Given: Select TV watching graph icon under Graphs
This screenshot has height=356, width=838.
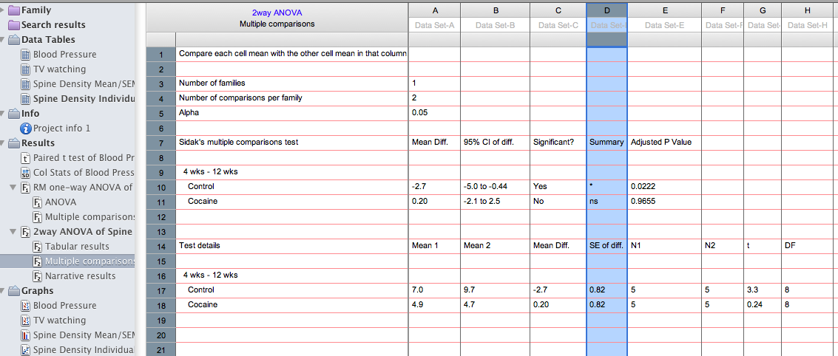Looking at the screenshot, I should pyautogui.click(x=26, y=321).
